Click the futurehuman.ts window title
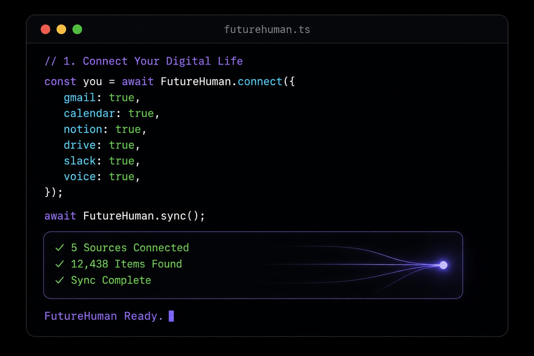The height and width of the screenshot is (356, 534). tap(267, 30)
